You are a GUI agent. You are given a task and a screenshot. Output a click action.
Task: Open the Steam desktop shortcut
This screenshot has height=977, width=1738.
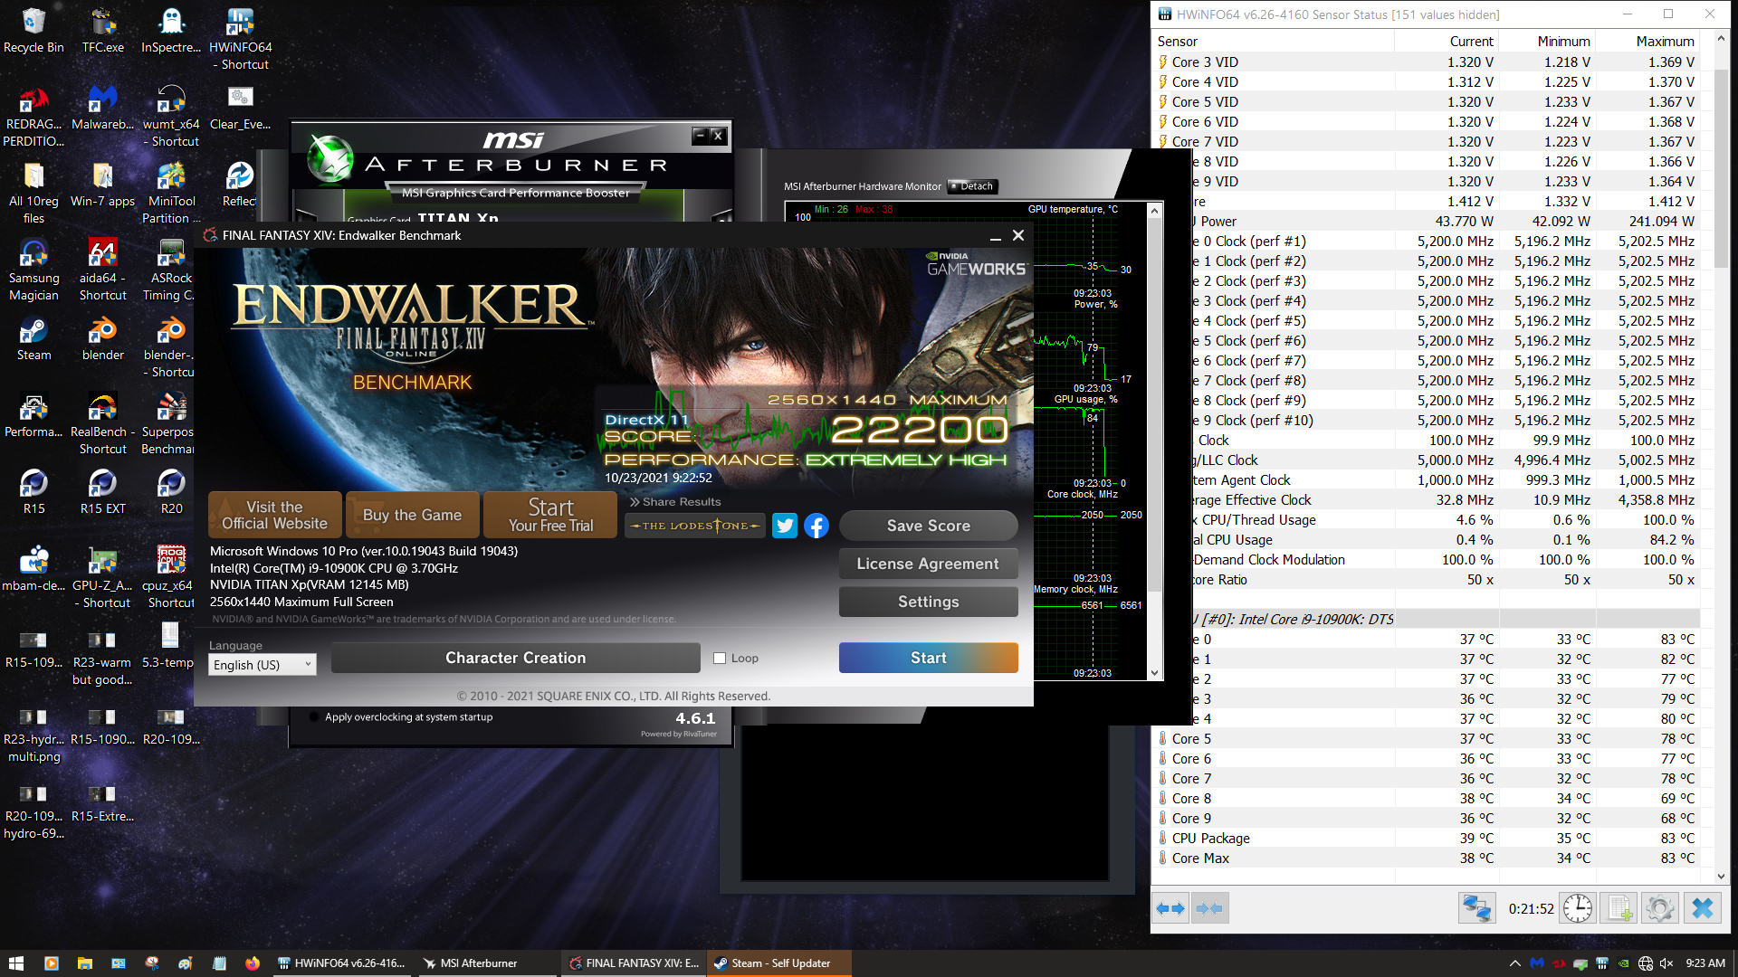33,339
